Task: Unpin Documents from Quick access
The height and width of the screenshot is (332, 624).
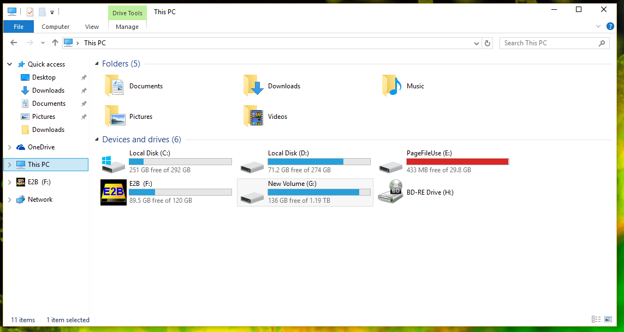Action: (84, 103)
